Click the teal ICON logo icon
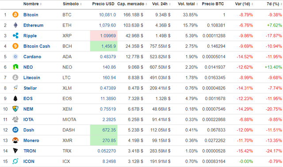 point(15,161)
